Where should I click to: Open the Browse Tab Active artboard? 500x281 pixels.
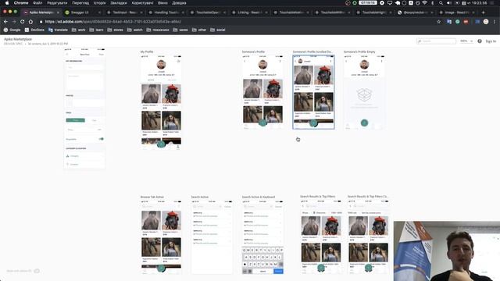pyautogui.click(x=161, y=237)
